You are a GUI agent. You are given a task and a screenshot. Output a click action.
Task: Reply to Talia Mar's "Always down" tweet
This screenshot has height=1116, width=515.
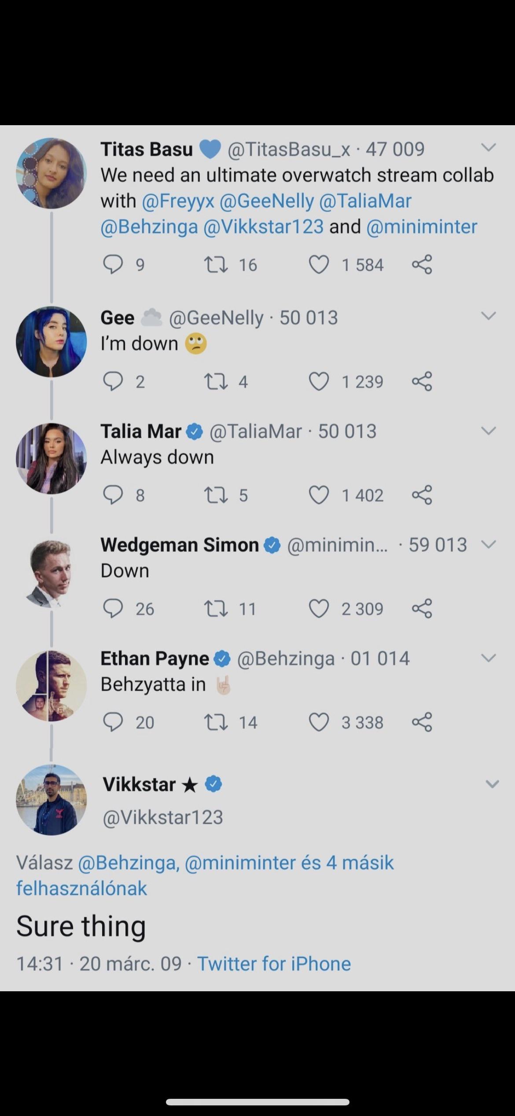pyautogui.click(x=113, y=495)
